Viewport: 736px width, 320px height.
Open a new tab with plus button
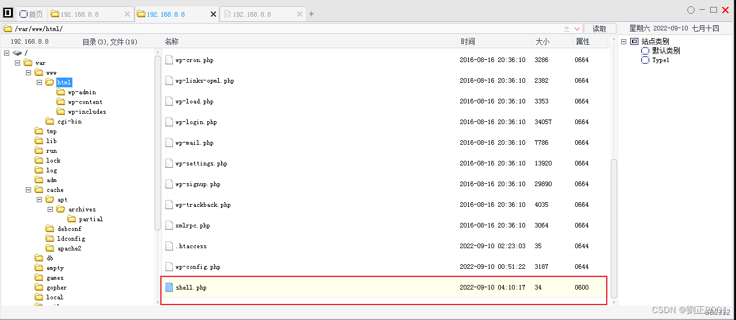coord(311,14)
